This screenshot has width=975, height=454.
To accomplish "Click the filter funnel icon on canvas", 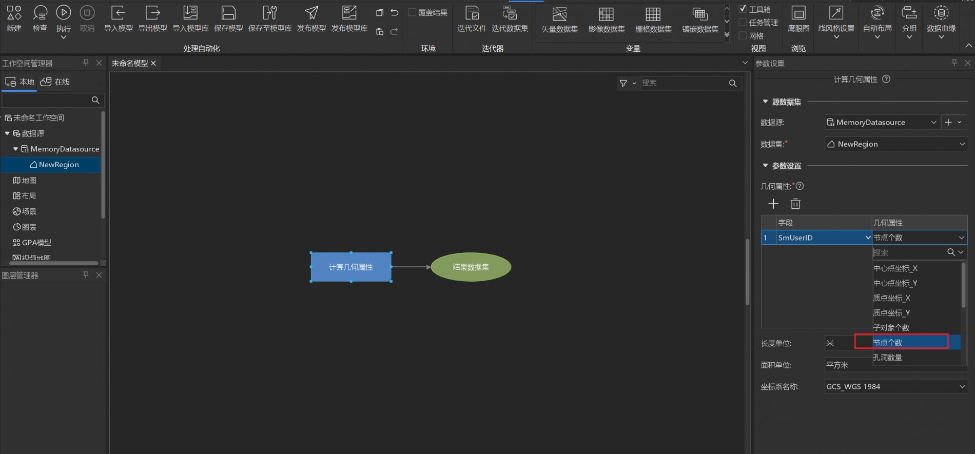I will pyautogui.click(x=623, y=83).
